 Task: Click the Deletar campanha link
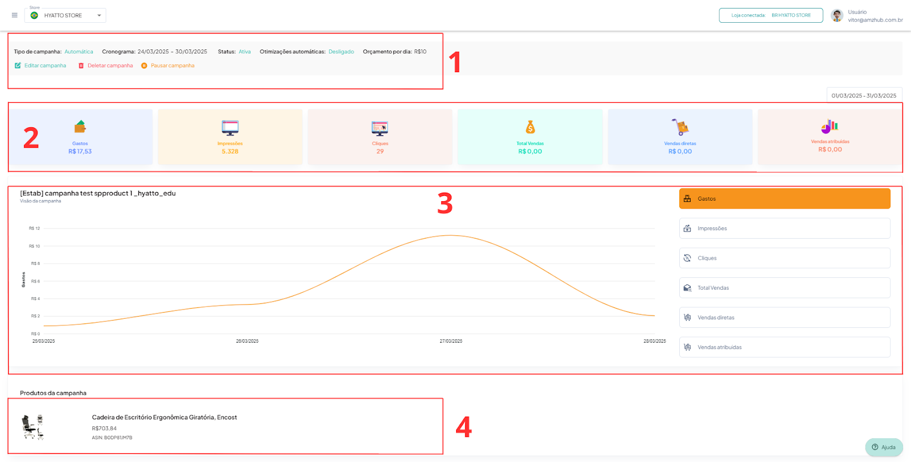(110, 65)
